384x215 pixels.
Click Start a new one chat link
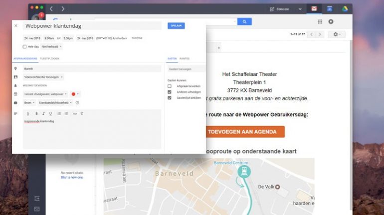point(71,177)
